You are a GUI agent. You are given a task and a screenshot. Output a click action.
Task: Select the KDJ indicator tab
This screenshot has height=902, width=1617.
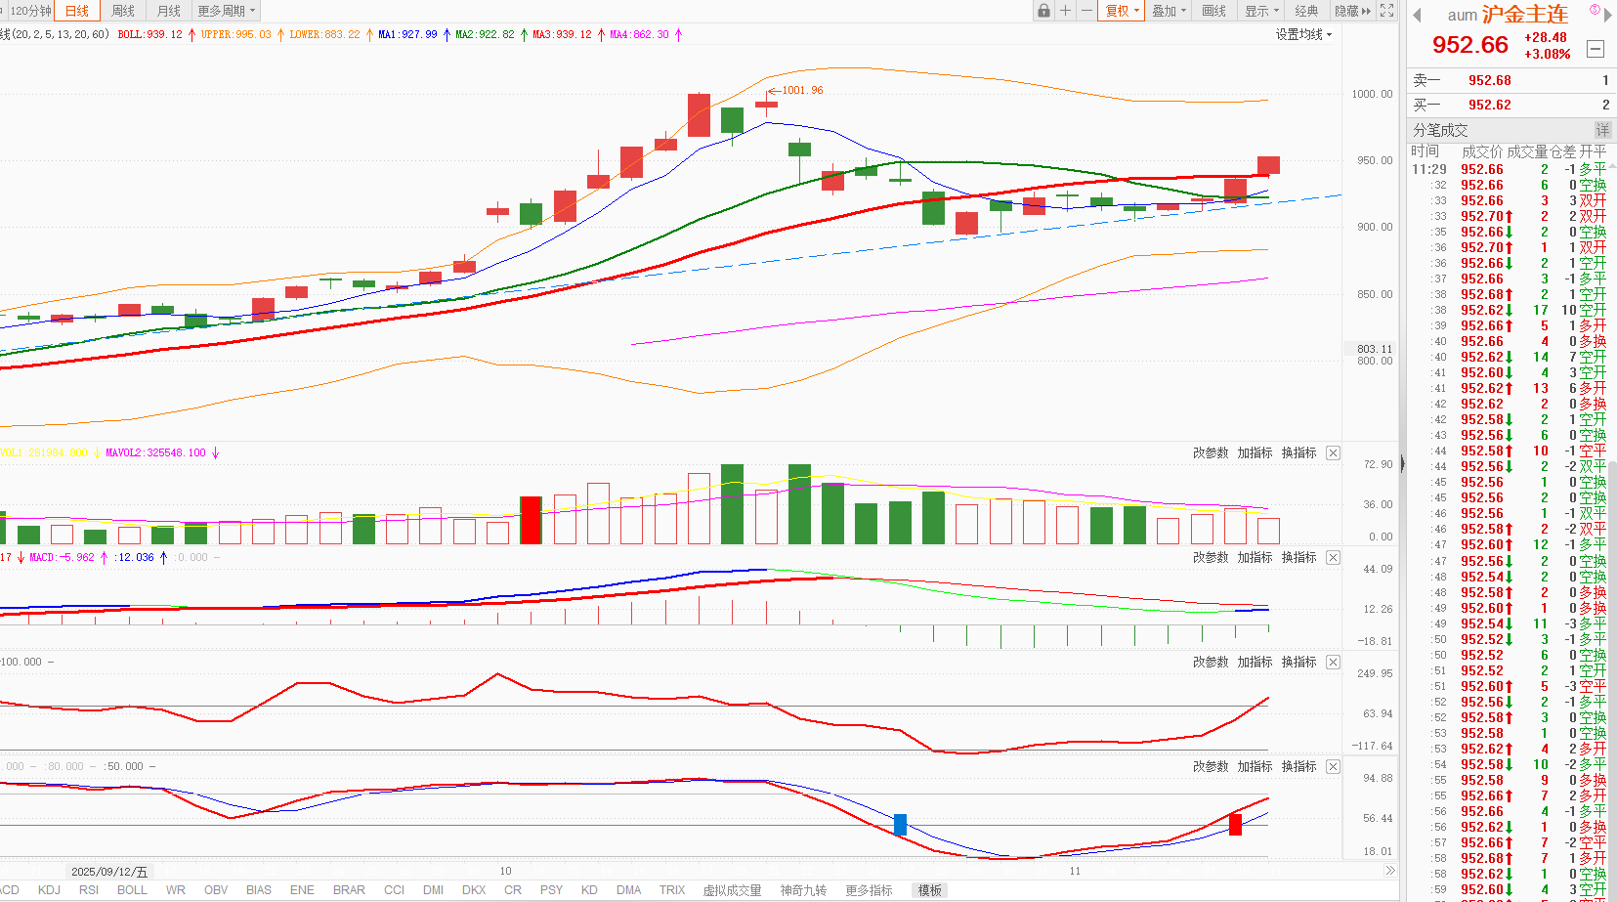pyautogui.click(x=49, y=889)
